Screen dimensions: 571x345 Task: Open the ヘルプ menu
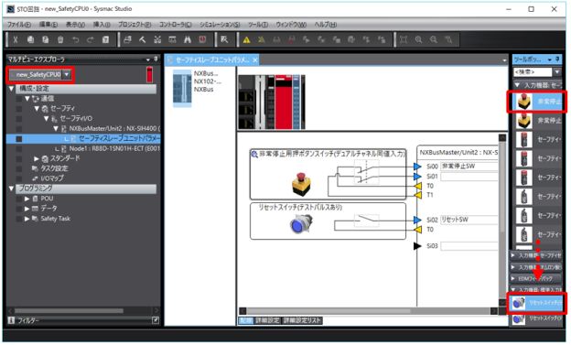(326, 25)
